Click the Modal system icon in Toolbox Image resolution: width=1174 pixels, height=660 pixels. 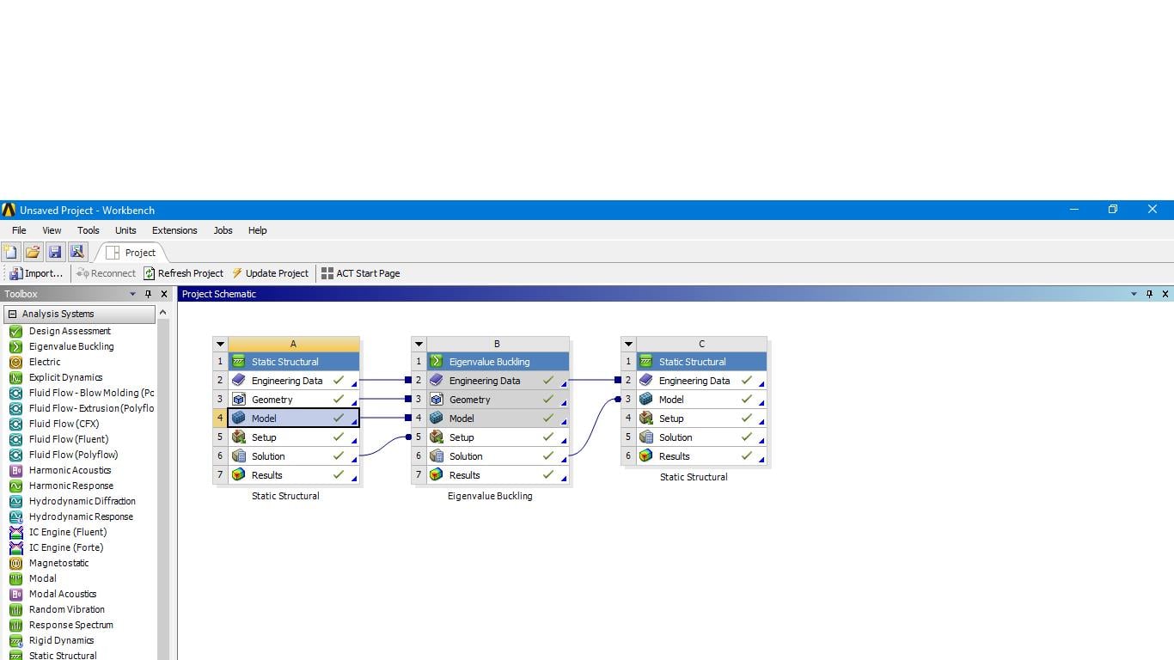point(15,578)
